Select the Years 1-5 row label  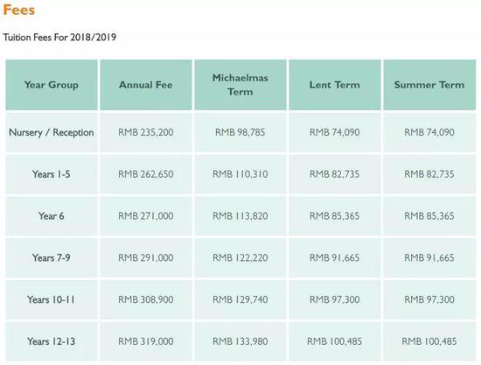click(52, 174)
